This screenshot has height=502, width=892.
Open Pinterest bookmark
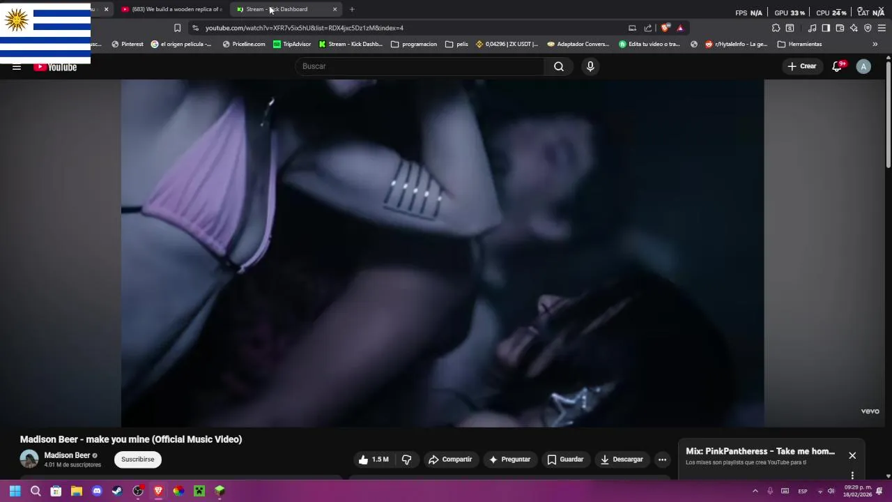(127, 44)
